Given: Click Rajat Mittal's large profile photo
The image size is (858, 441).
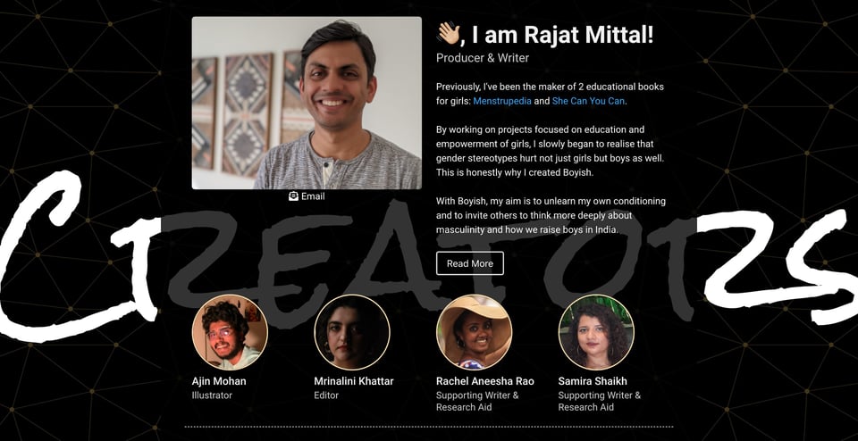Looking at the screenshot, I should point(307,103).
